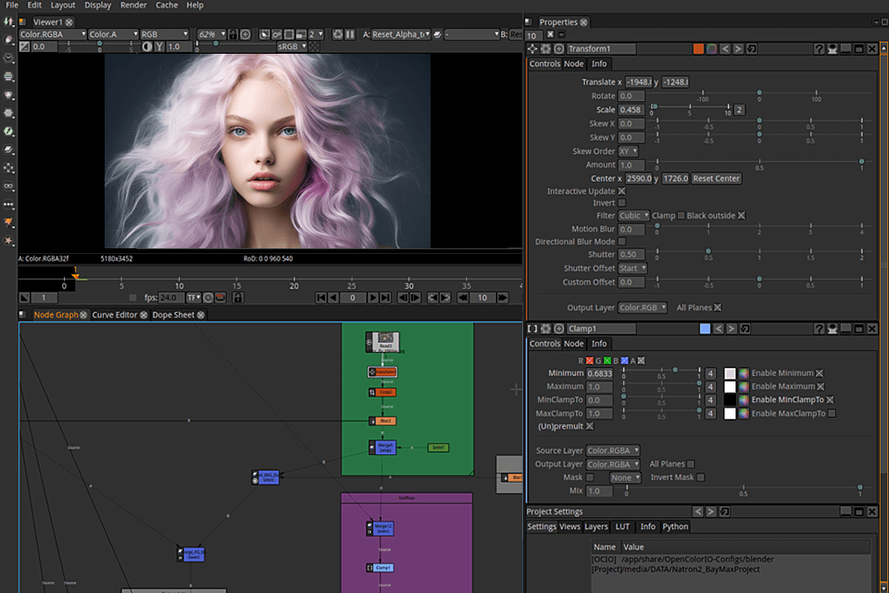Open Transform1 help question mark icon
Screen dimensions: 889x593
pos(819,49)
